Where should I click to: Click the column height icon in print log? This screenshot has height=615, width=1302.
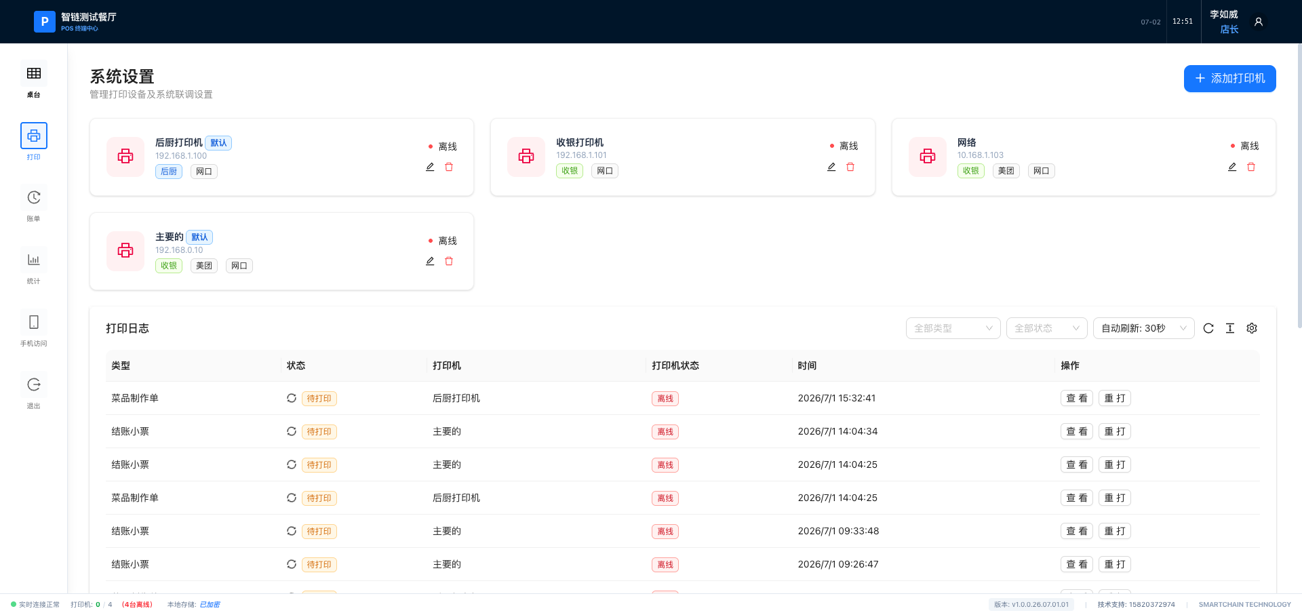coord(1230,328)
